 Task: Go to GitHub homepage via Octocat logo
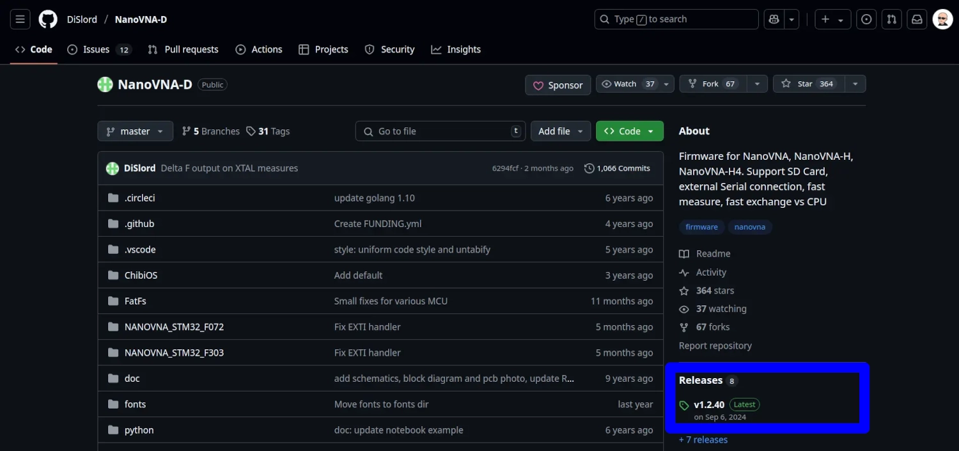click(x=48, y=19)
